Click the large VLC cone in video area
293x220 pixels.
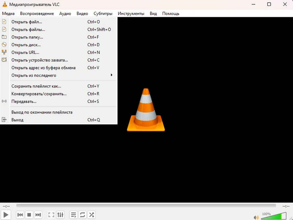click(146, 110)
